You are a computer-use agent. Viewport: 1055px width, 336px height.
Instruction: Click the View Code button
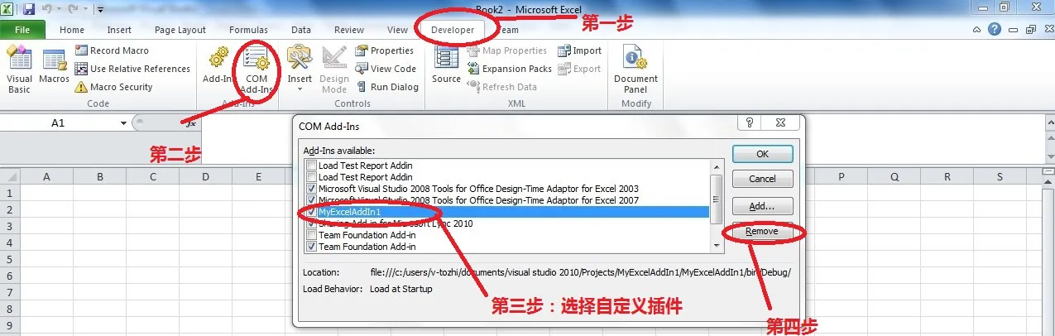pyautogui.click(x=386, y=69)
